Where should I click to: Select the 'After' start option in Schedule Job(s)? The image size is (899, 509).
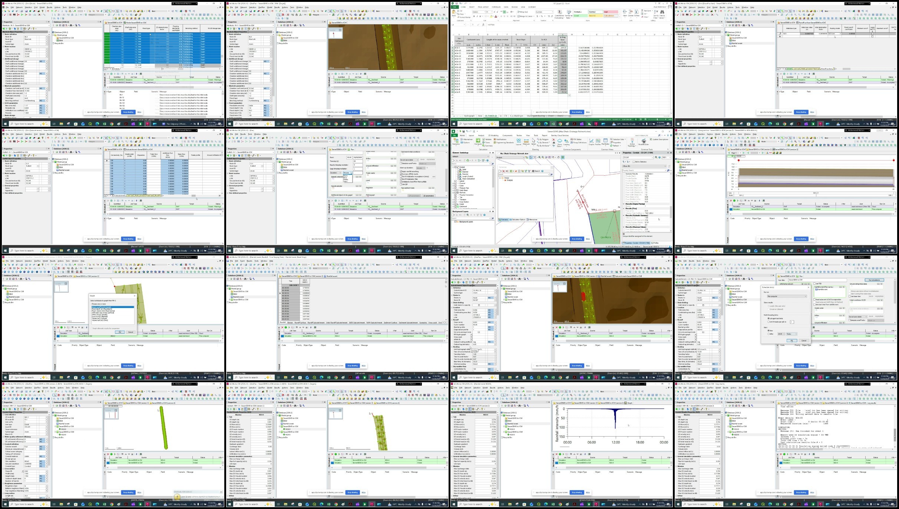pyautogui.click(x=769, y=334)
